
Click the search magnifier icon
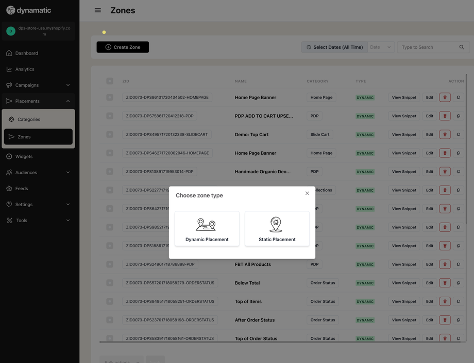click(462, 47)
